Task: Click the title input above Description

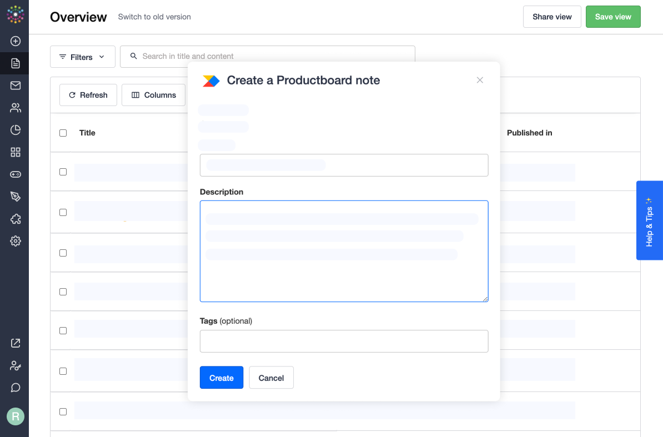Action: click(x=344, y=165)
